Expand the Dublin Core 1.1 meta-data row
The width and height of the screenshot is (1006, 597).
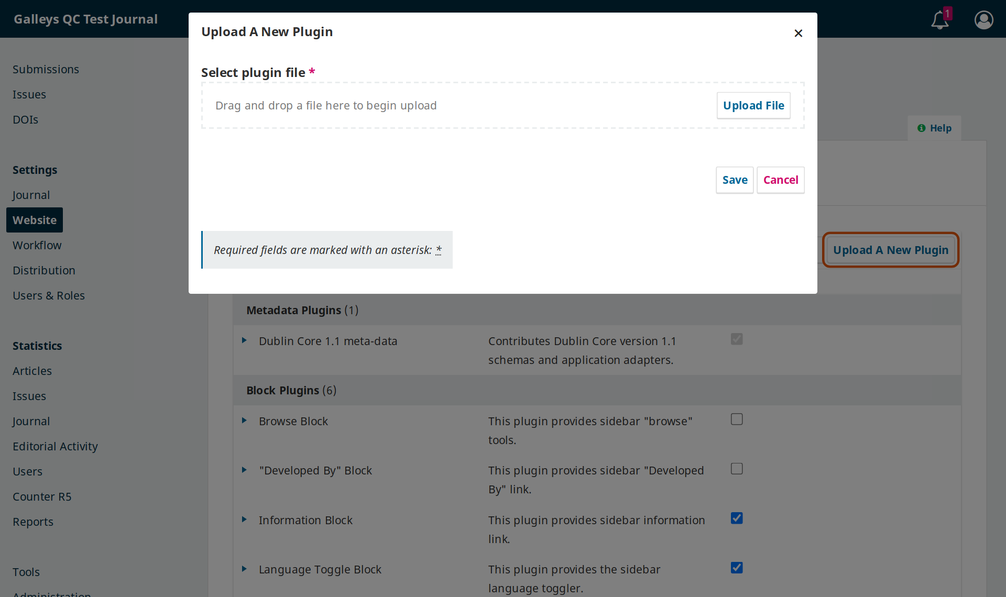[244, 340]
